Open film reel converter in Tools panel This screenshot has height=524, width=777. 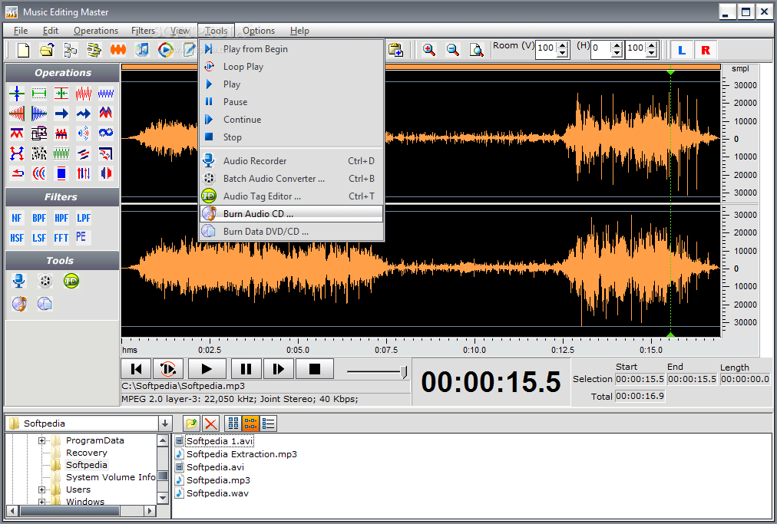pos(45,282)
